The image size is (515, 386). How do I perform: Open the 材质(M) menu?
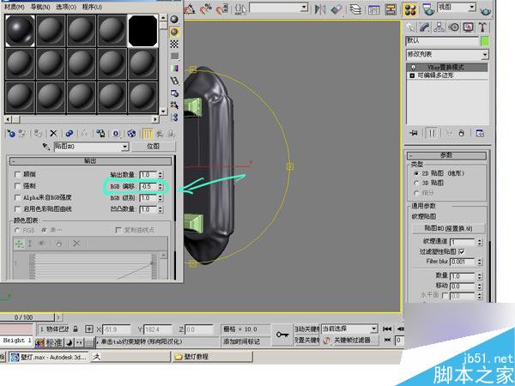[x=15, y=7]
